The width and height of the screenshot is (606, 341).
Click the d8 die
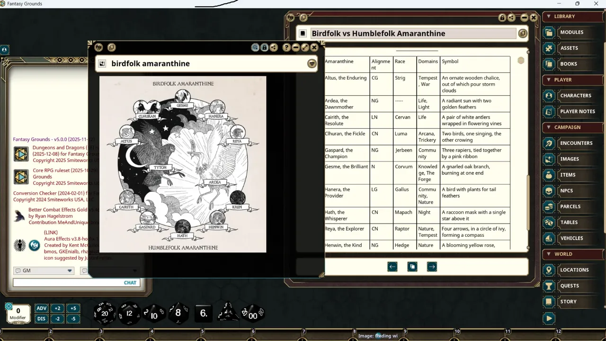[x=178, y=313]
